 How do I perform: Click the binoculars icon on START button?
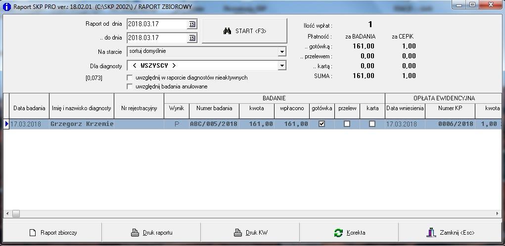227,31
